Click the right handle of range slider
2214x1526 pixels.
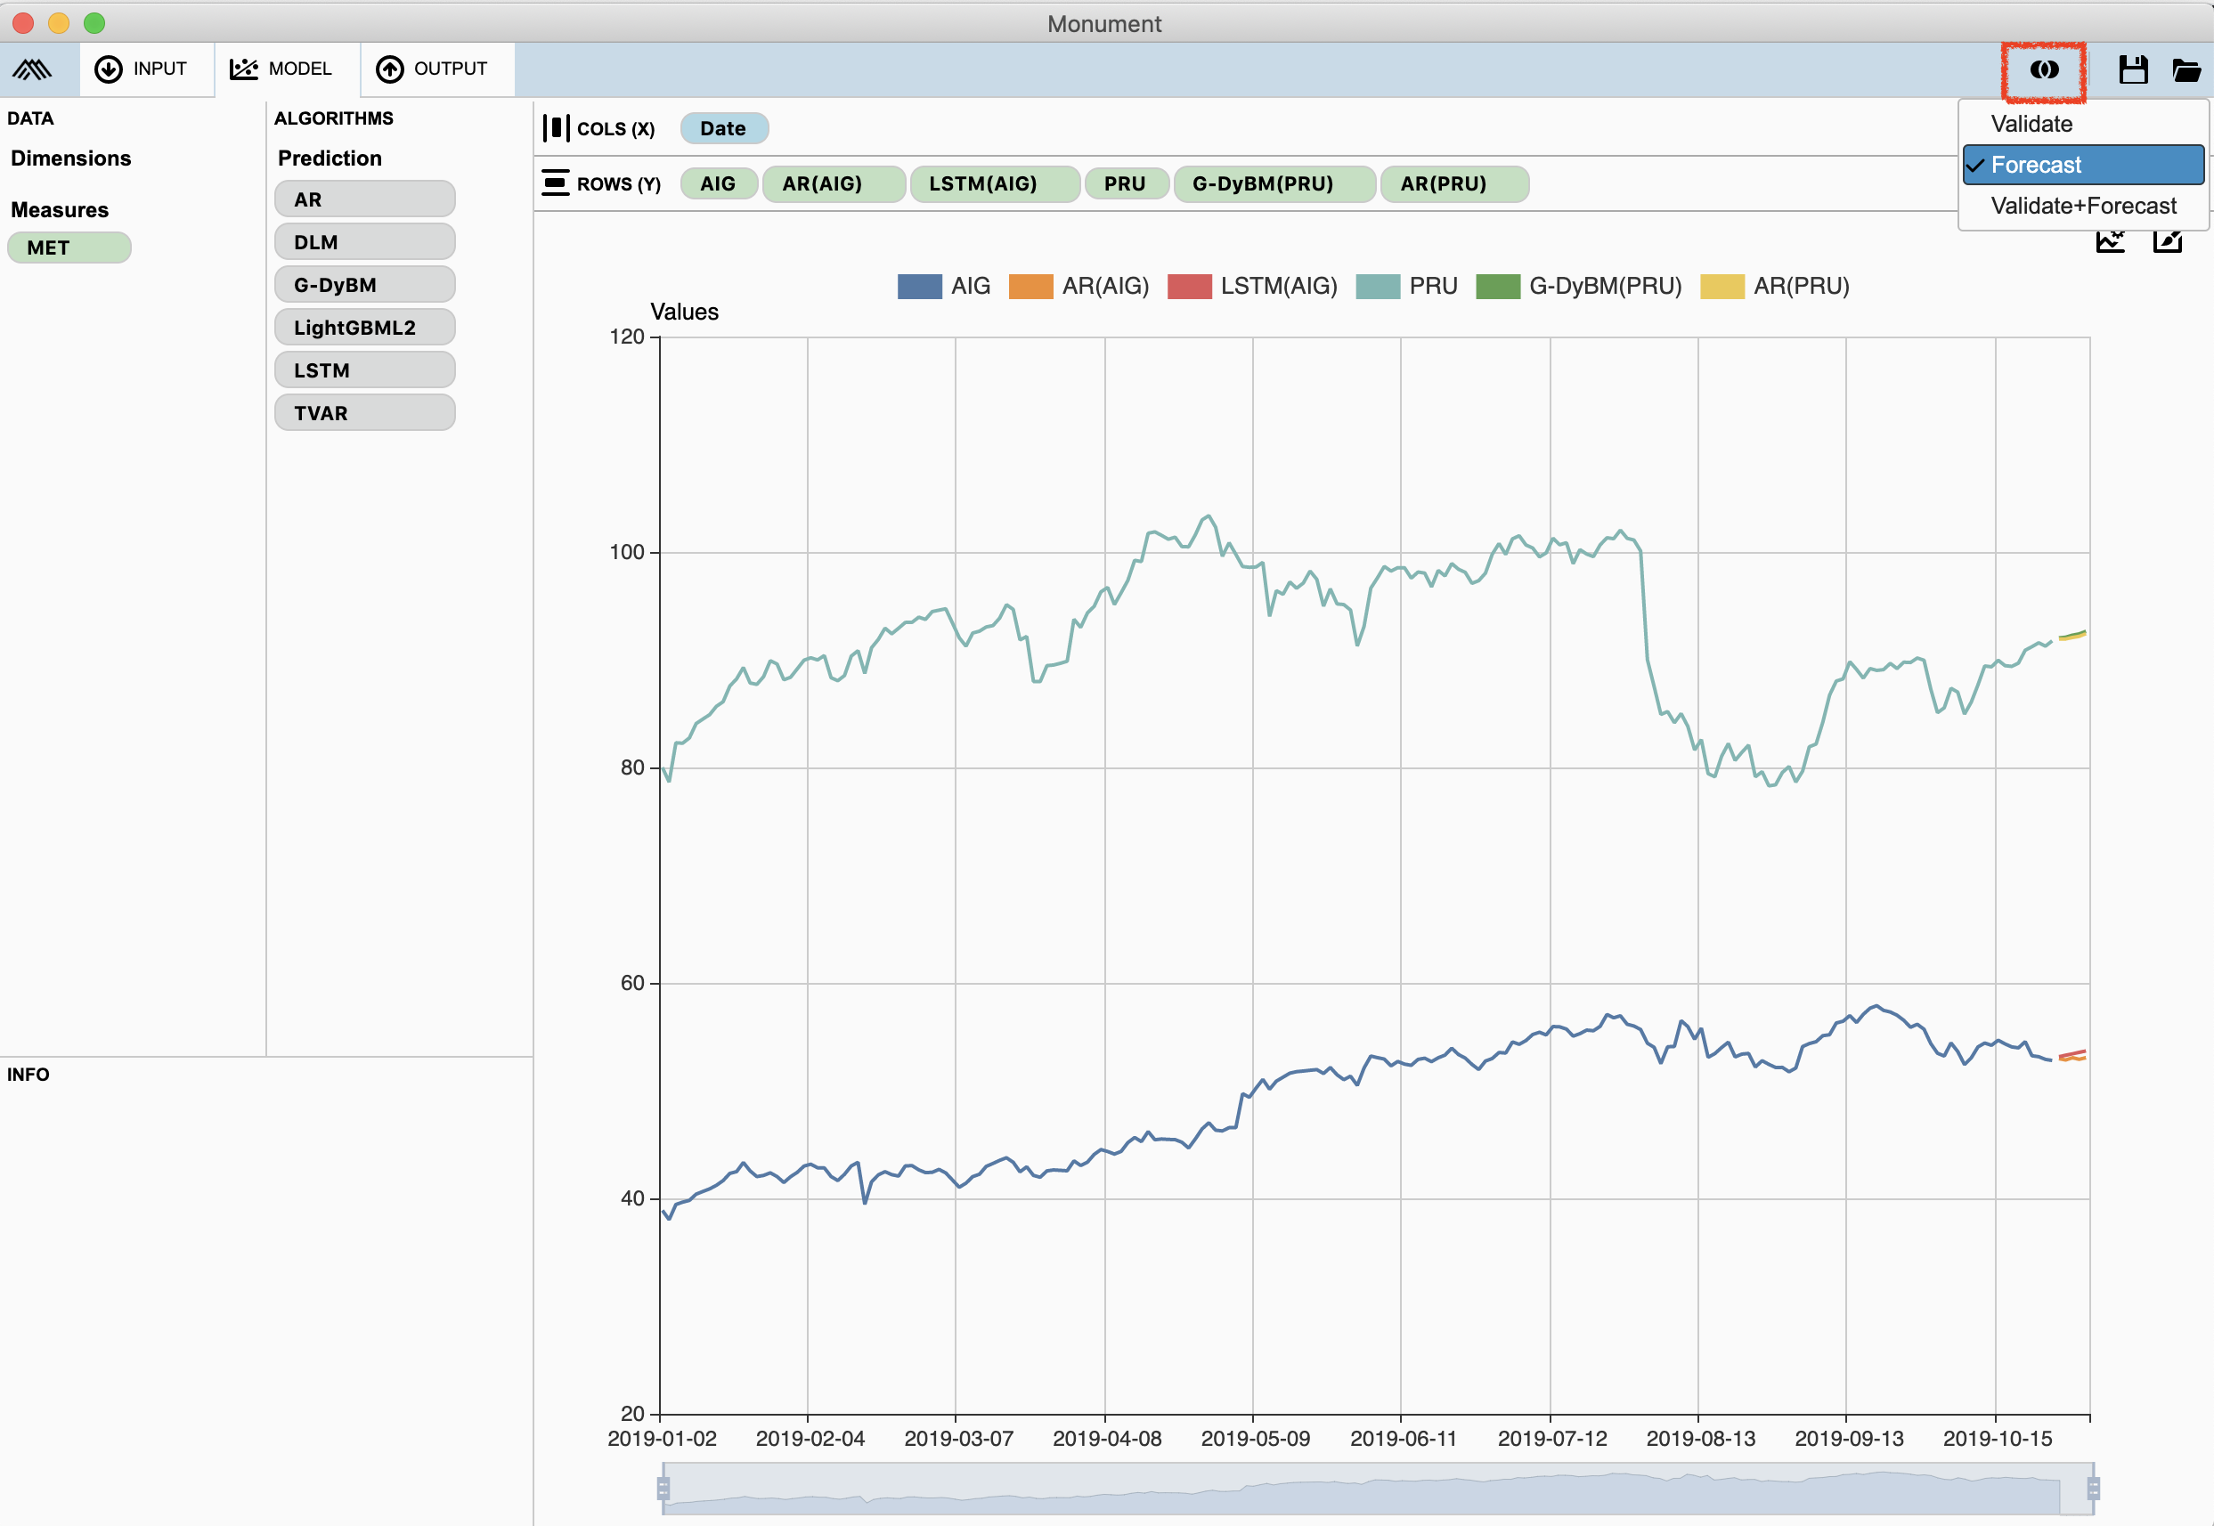click(2093, 1488)
